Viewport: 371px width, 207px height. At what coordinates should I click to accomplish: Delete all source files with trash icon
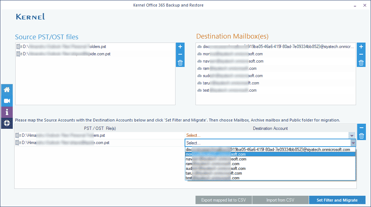(180, 63)
